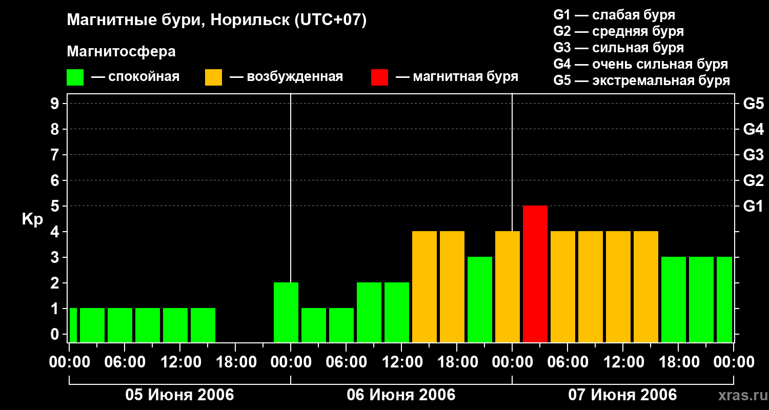
Task: Click the '— спокойная' legend label
Action: (135, 77)
